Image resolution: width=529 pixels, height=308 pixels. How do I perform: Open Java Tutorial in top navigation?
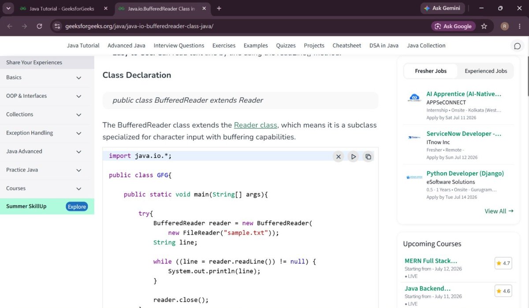click(83, 45)
